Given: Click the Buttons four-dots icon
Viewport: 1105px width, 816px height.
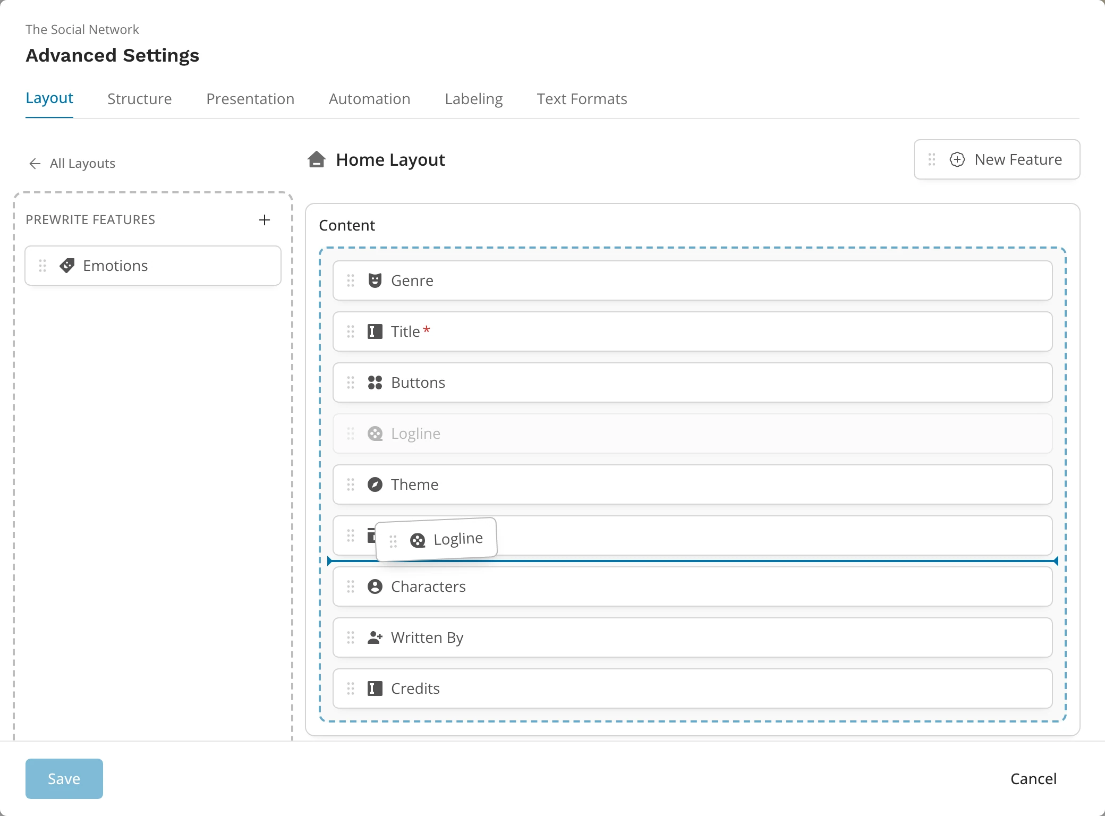Looking at the screenshot, I should (x=375, y=382).
